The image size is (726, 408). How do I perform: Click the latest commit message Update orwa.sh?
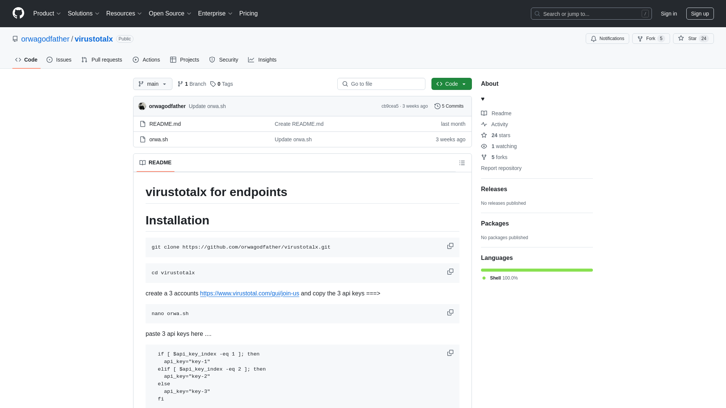pos(207,106)
